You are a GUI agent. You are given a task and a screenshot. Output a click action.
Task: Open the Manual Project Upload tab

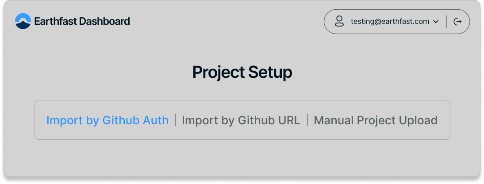[x=376, y=120]
